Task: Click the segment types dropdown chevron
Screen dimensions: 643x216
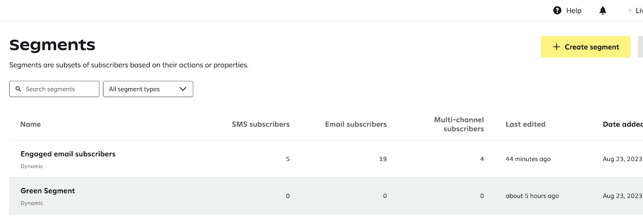Action: 183,89
